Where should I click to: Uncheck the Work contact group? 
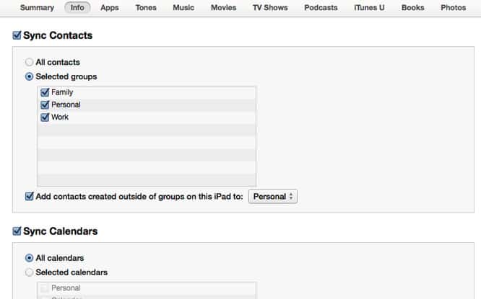(x=45, y=117)
